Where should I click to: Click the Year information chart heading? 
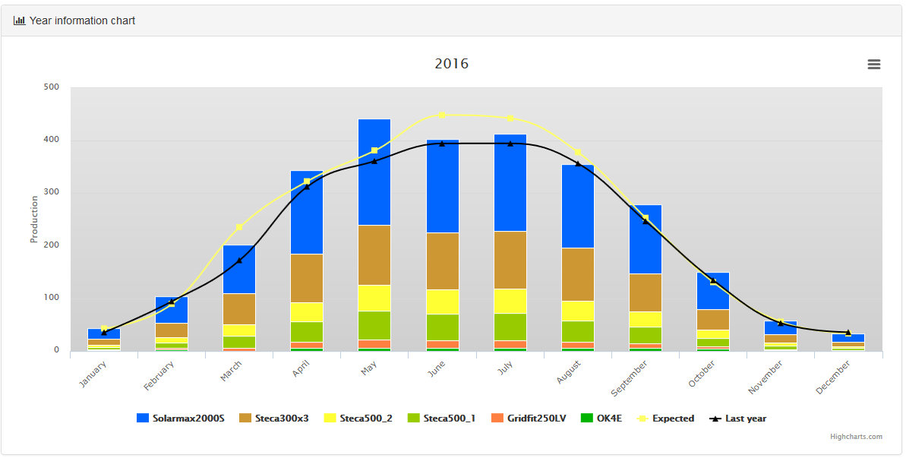82,21
